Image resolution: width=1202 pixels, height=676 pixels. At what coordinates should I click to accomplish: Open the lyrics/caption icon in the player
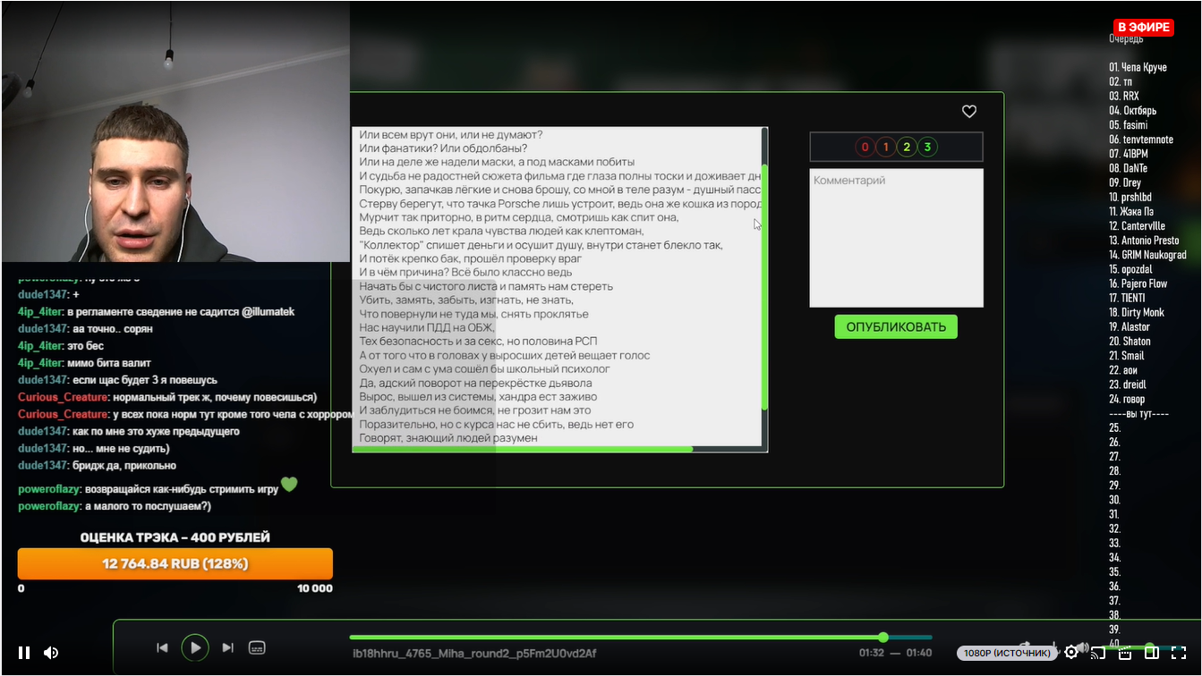(257, 647)
